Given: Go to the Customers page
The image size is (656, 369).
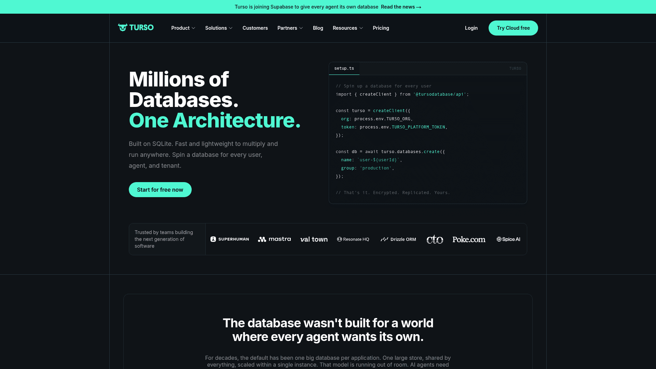Looking at the screenshot, I should [255, 28].
